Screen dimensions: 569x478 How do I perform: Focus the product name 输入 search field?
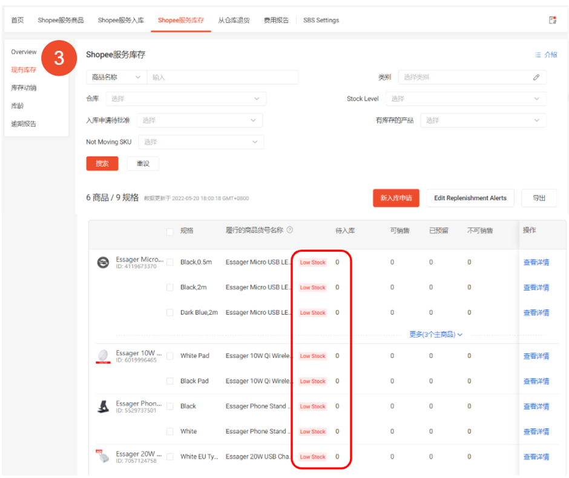[222, 77]
